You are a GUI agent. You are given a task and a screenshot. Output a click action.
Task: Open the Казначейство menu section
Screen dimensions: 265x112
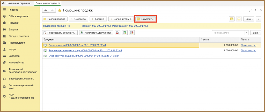(x=17, y=62)
